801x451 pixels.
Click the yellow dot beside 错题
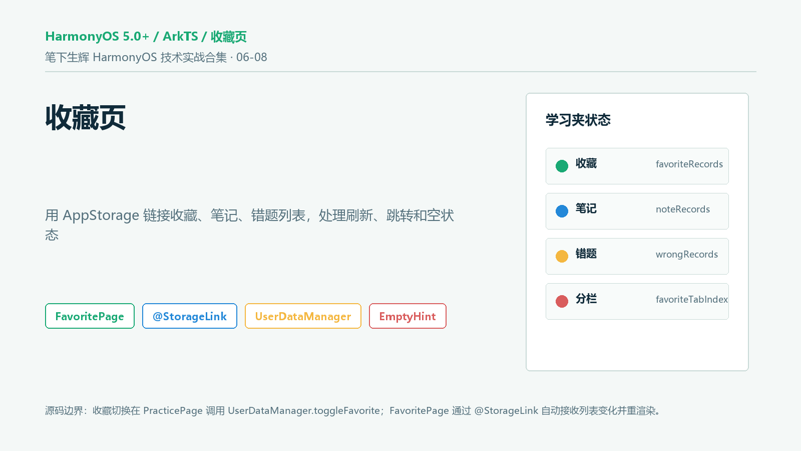(562, 256)
